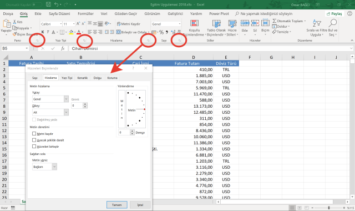Switch to the Dolgu tab

[x=98, y=78]
